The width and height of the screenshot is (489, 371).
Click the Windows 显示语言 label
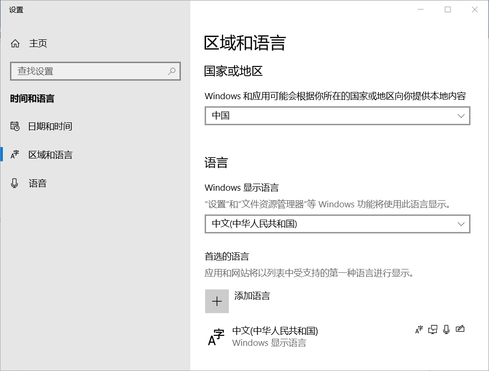tap(241, 188)
